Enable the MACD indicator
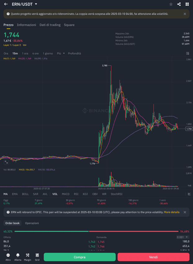This screenshot has height=264, width=193. [65, 194]
